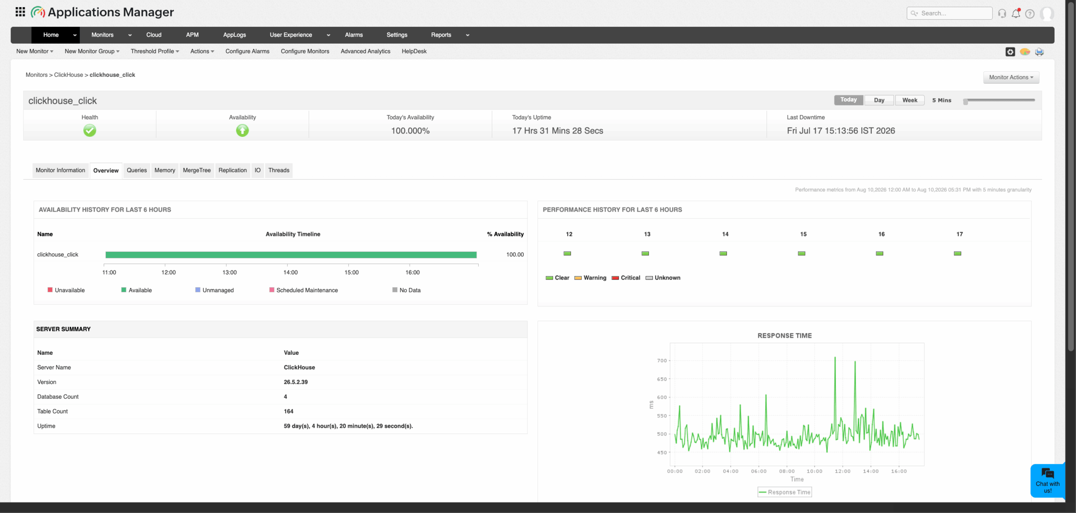Switch to the Queries tab
The height and width of the screenshot is (513, 1076).
point(137,170)
